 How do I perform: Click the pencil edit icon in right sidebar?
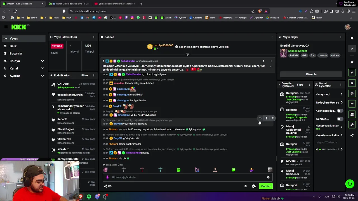point(352,49)
